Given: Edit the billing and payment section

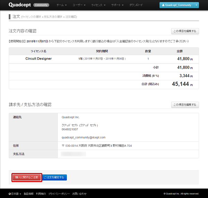Looking at the screenshot, I should pyautogui.click(x=185, y=105).
